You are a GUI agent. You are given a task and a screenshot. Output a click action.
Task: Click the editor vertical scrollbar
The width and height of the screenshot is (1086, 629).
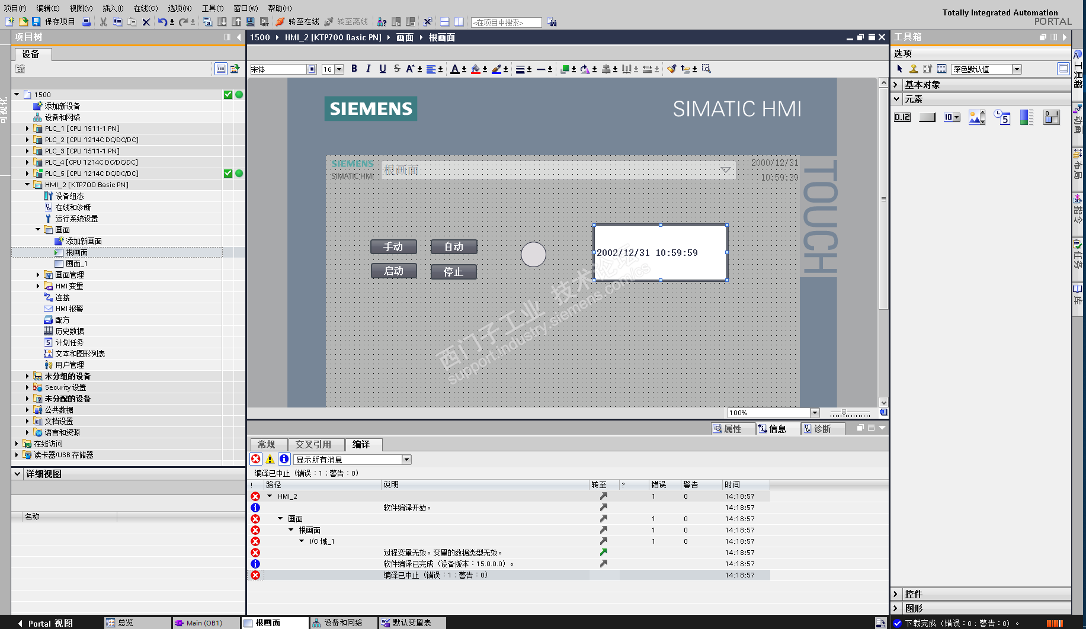tap(883, 243)
